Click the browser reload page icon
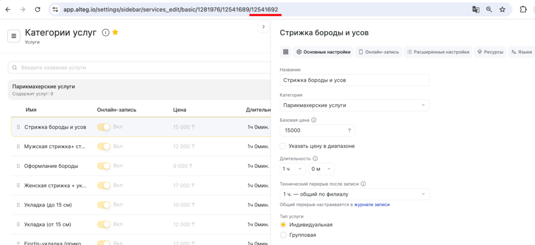The width and height of the screenshot is (535, 245). (37, 9)
